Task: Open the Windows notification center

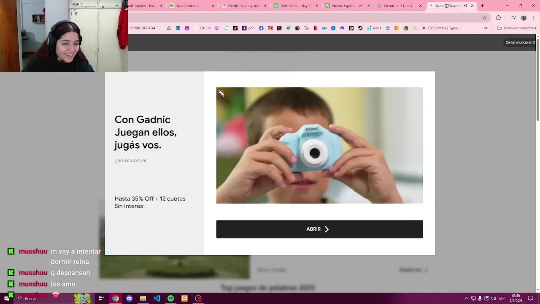Action: (531, 299)
